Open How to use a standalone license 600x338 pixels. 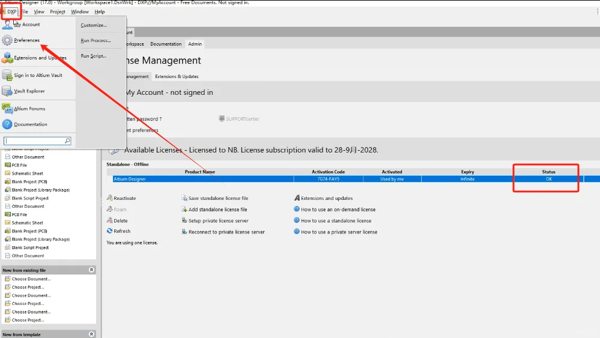coord(336,221)
